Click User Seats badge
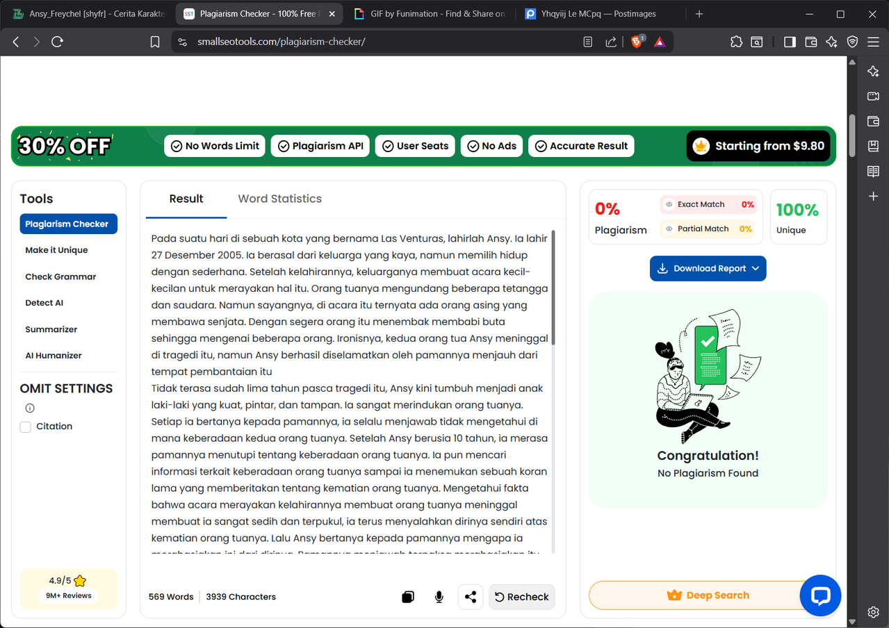This screenshot has height=628, width=889. pos(416,146)
